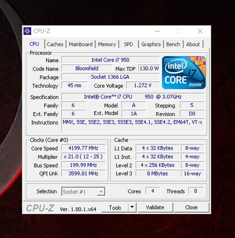
Task: Click the Level 3 associativity '16-way'
Action: coord(192,174)
